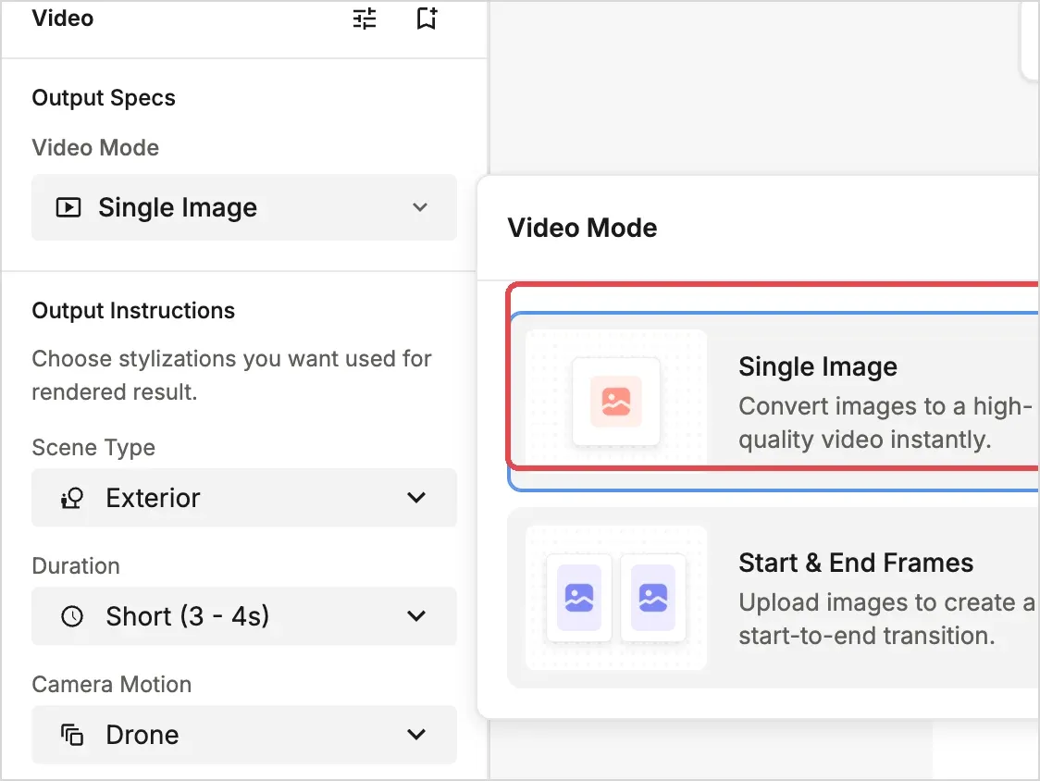1040x781 pixels.
Task: Click the Duration label
Action: [76, 566]
